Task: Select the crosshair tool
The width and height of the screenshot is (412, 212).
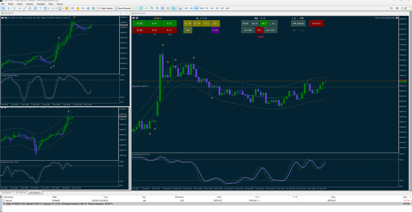Action: click(x=8, y=8)
